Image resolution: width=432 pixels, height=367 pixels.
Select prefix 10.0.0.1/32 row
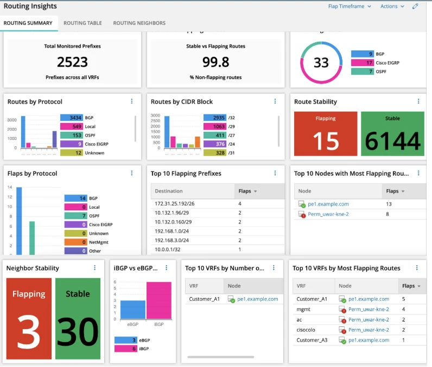[218, 249]
